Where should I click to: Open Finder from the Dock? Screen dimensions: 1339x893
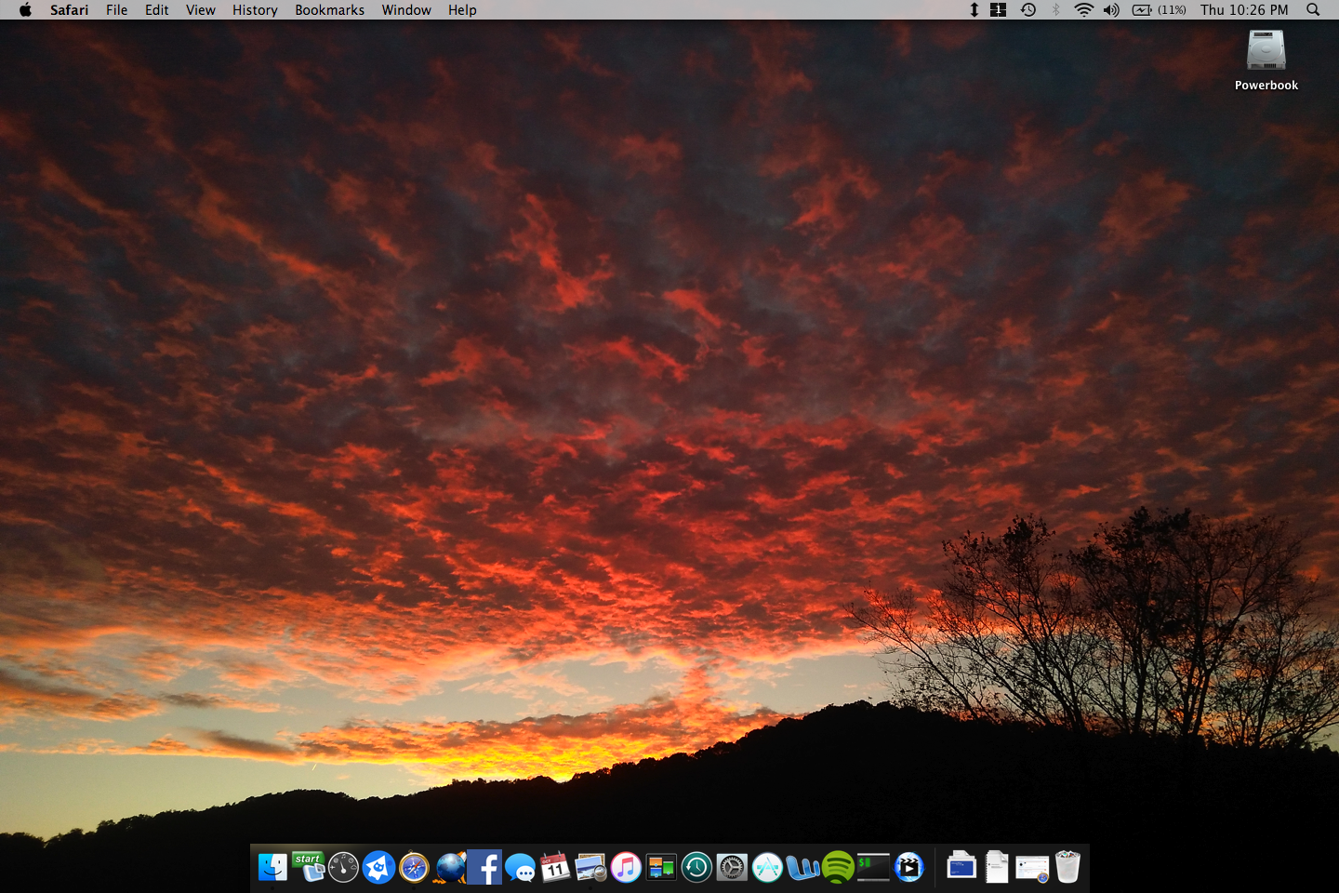coord(272,867)
